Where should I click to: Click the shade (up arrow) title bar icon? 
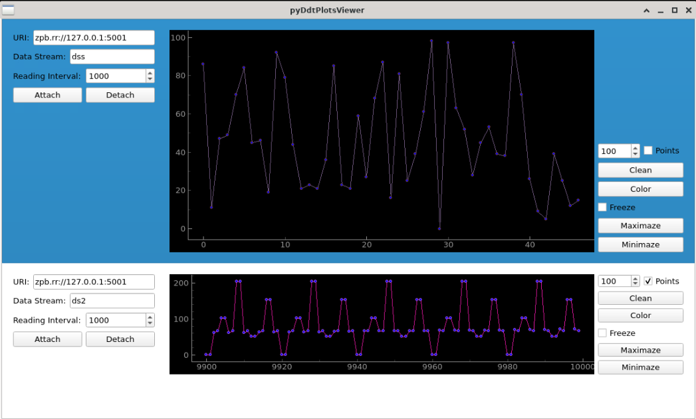point(647,10)
